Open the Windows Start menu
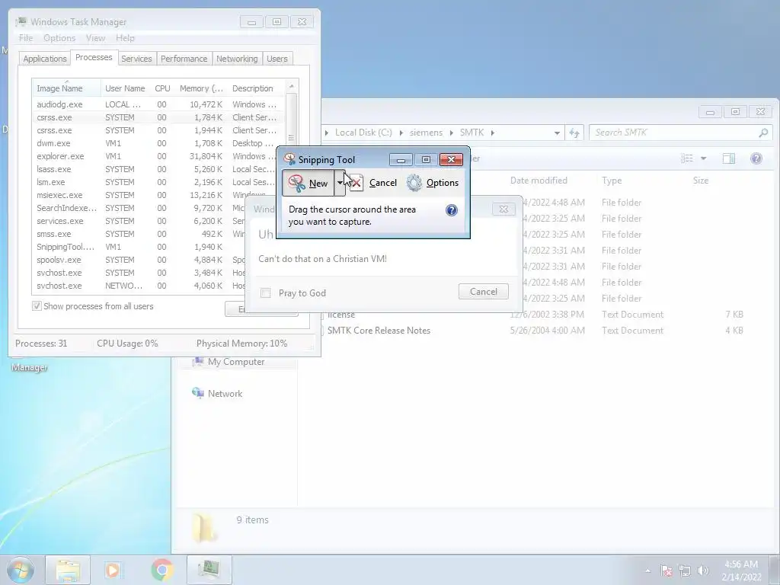Image resolution: width=780 pixels, height=585 pixels. pyautogui.click(x=21, y=570)
